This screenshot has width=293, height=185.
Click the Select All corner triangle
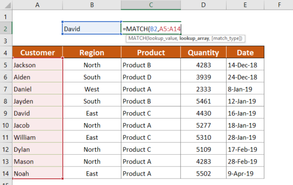tap(7, 5)
